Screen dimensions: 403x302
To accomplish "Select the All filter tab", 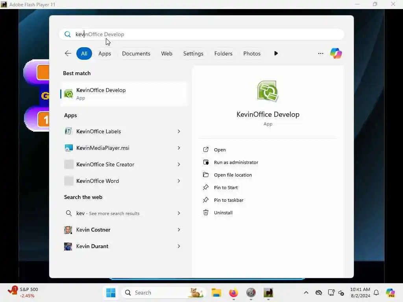I will [x=84, y=53].
